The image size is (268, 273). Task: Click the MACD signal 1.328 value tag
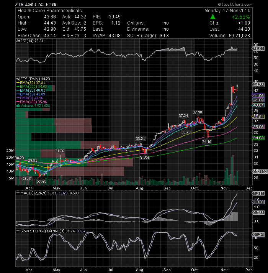pyautogui.click(x=258, y=202)
